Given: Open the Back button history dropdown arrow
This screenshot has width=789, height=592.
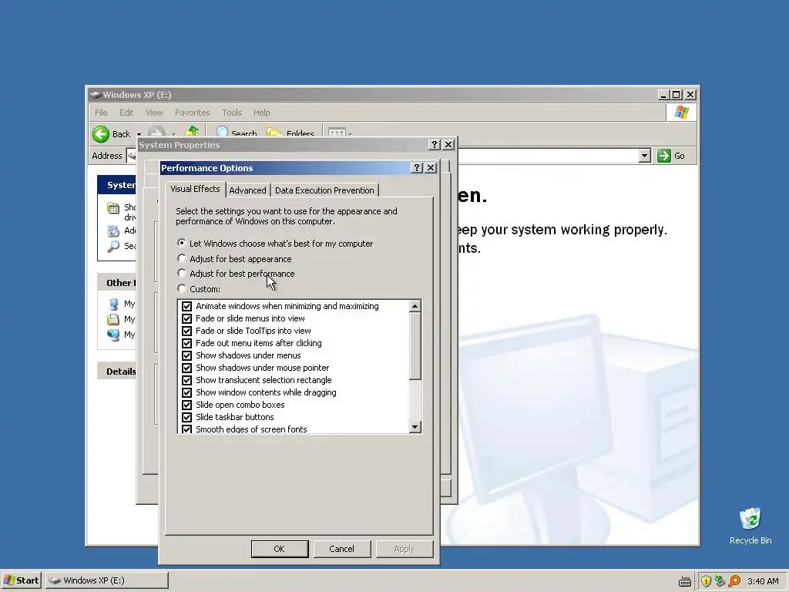Looking at the screenshot, I should 139,134.
